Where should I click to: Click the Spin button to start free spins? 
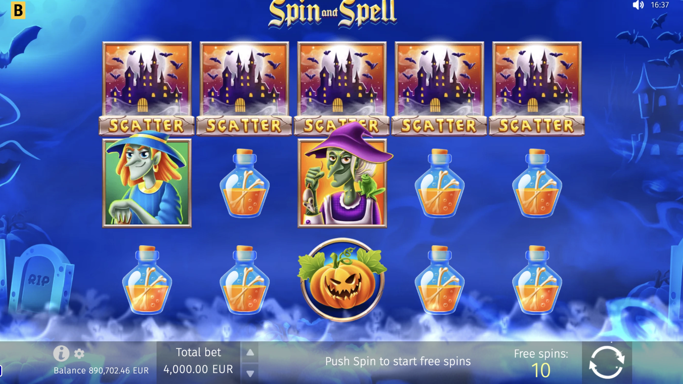point(607,362)
